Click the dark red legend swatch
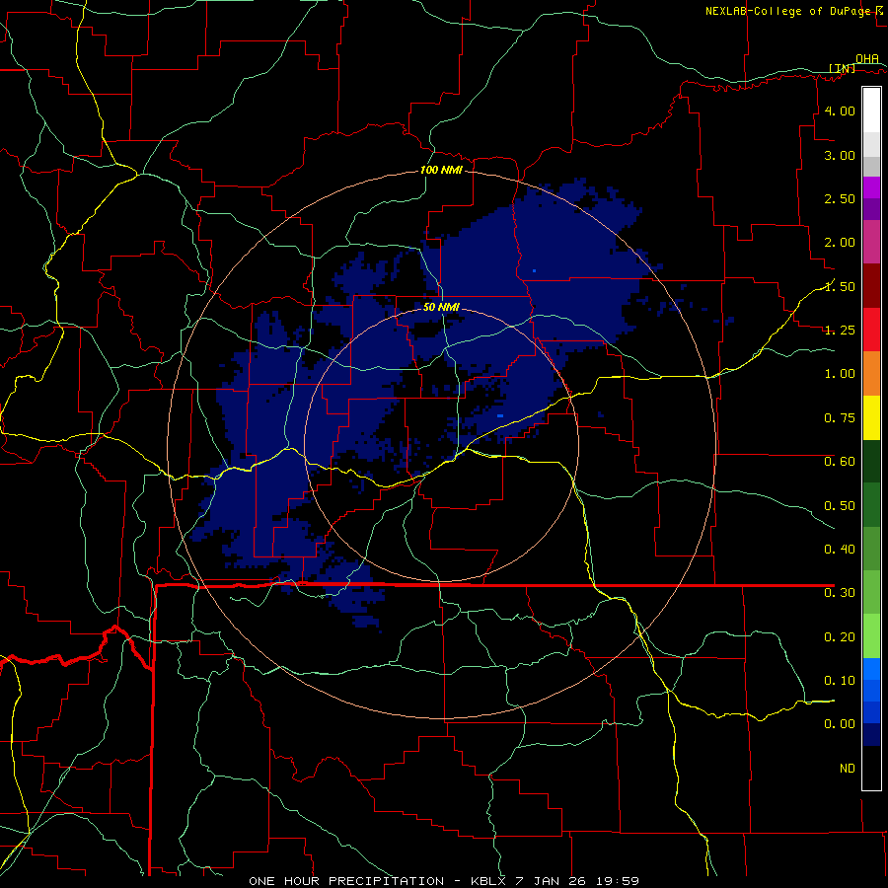Image resolution: width=888 pixels, height=888 pixels. (871, 286)
